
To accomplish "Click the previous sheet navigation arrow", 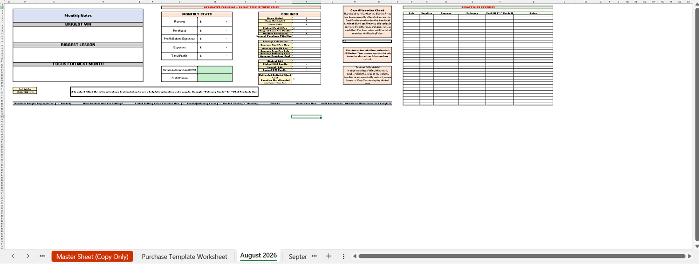I will tap(13, 256).
